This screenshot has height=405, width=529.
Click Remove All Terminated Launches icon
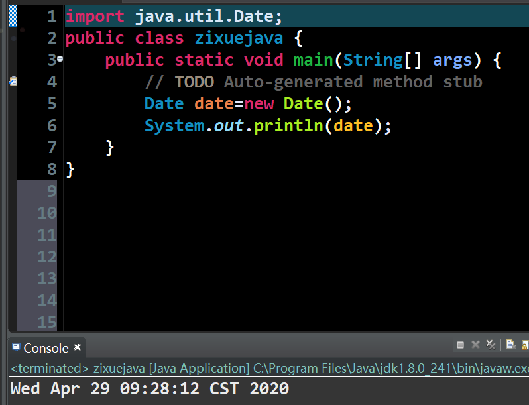491,345
